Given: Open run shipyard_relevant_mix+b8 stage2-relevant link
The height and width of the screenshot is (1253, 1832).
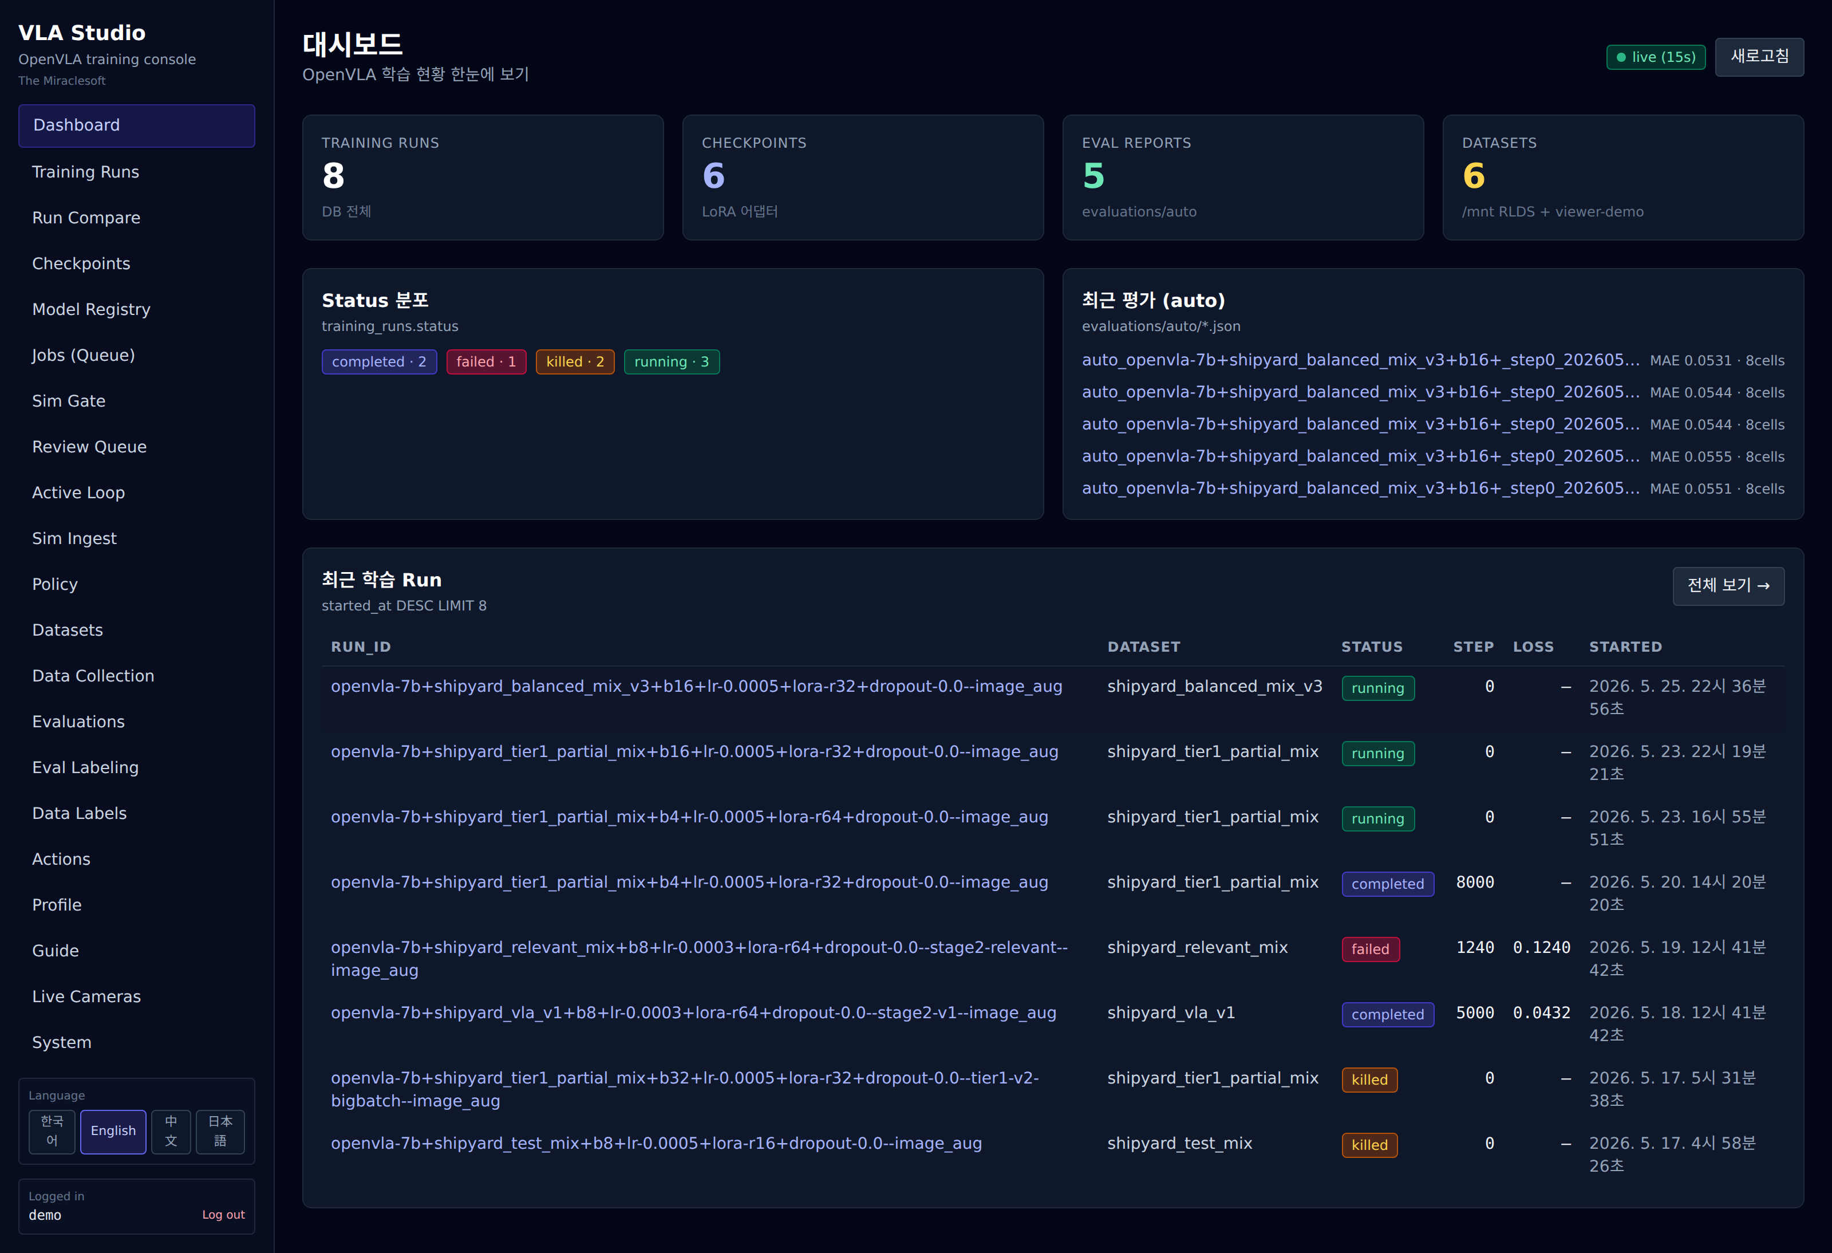Looking at the screenshot, I should (699, 959).
